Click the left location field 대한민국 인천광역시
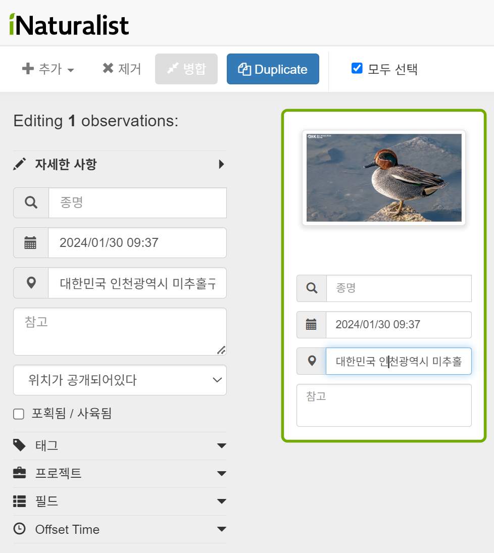Viewport: 494px width, 553px height. click(137, 283)
